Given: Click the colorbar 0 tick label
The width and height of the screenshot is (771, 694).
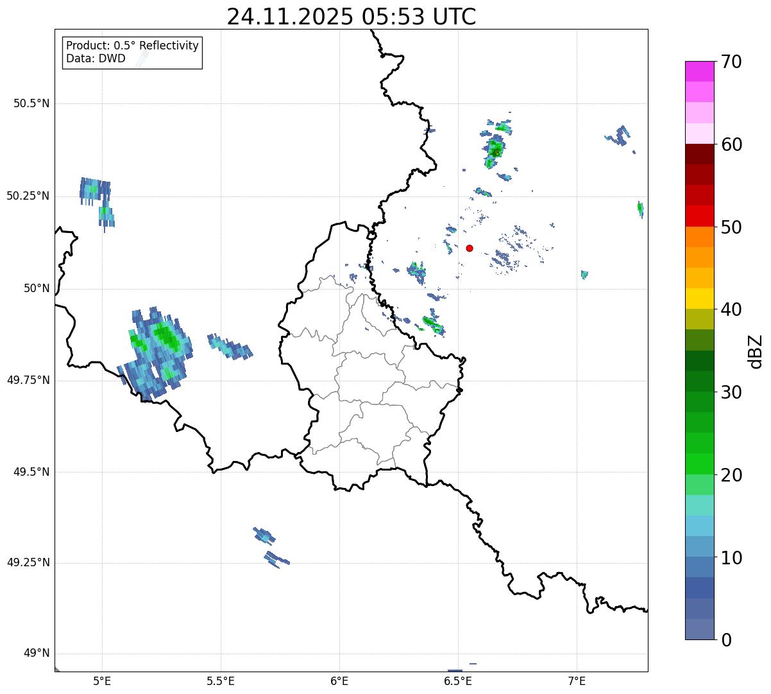Looking at the screenshot, I should [726, 640].
